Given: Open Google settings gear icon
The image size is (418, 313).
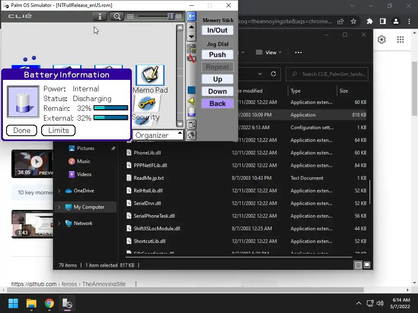Looking at the screenshot, I should [x=382, y=40].
